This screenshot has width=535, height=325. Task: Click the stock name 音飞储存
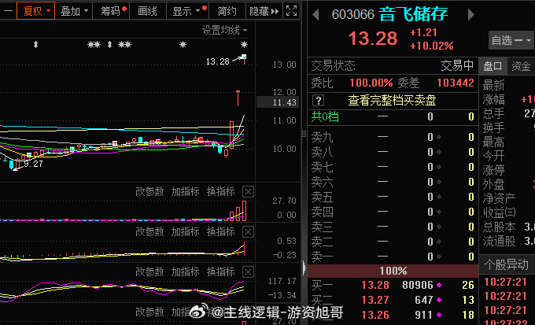point(414,13)
